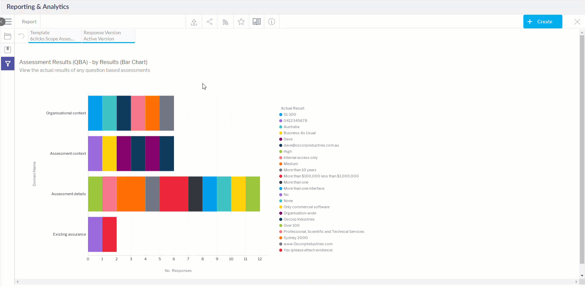Click the export upload icon
This screenshot has height=287, width=585.
[x=194, y=22]
